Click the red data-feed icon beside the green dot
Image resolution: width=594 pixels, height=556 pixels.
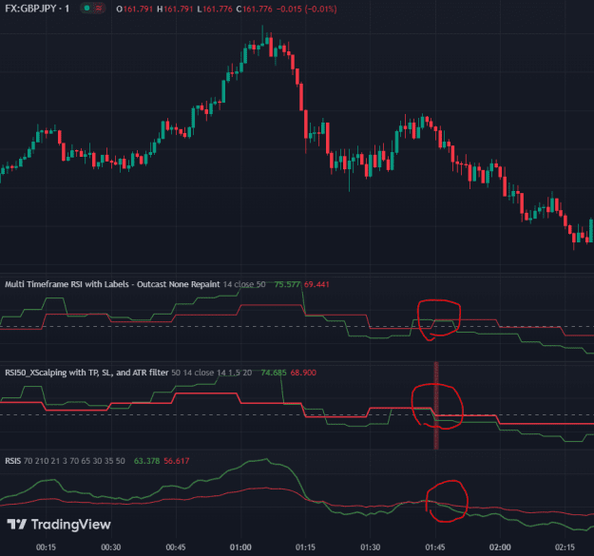99,8
